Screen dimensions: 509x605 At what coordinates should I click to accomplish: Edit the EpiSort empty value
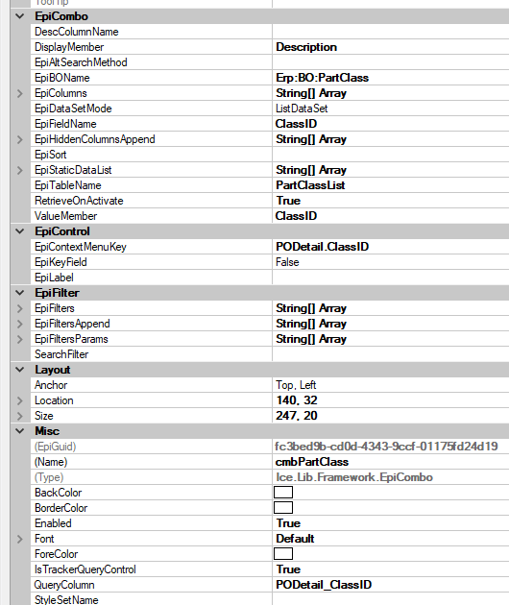[391, 155]
